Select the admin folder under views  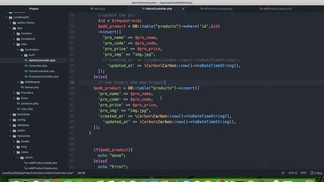[x=29, y=158]
